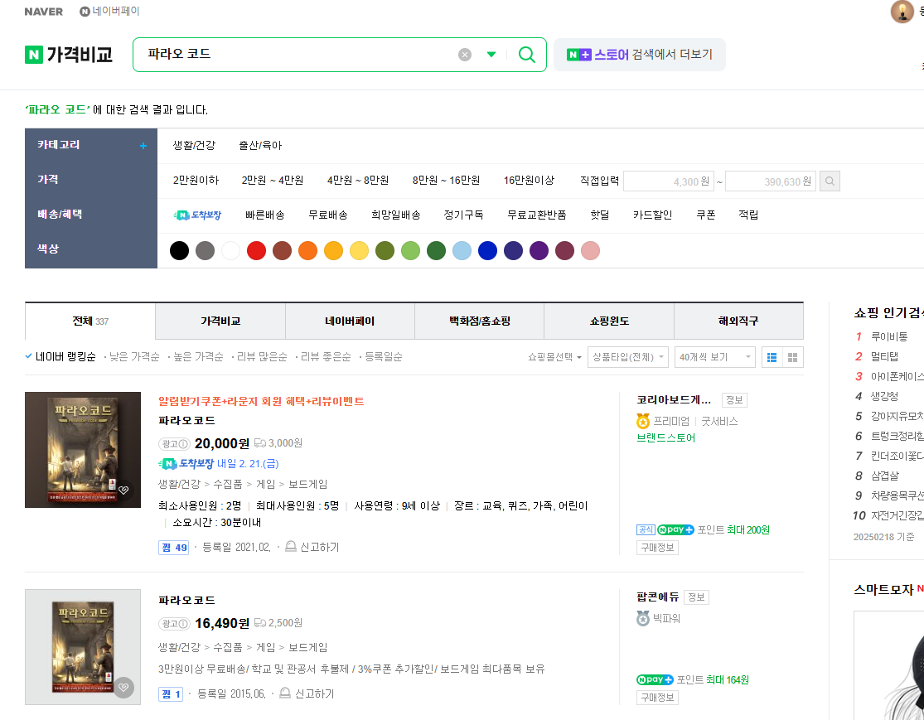Toggle the 정기구독 filter
This screenshot has width=924, height=720.
[x=464, y=215]
